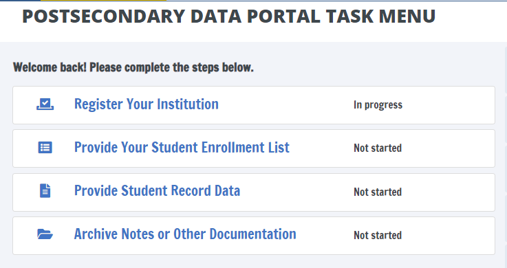Viewport: 507px width, 268px height.
Task: Click empty space in Student Enrollment List card
Action: pyautogui.click(x=449, y=148)
